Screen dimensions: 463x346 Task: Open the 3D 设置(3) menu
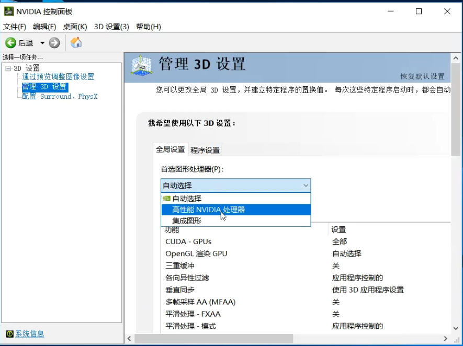tap(111, 27)
